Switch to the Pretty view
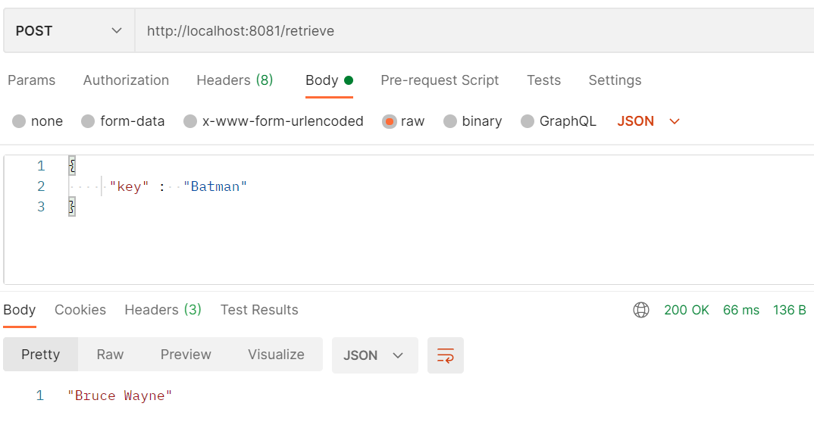This screenshot has height=444, width=814. (x=40, y=355)
